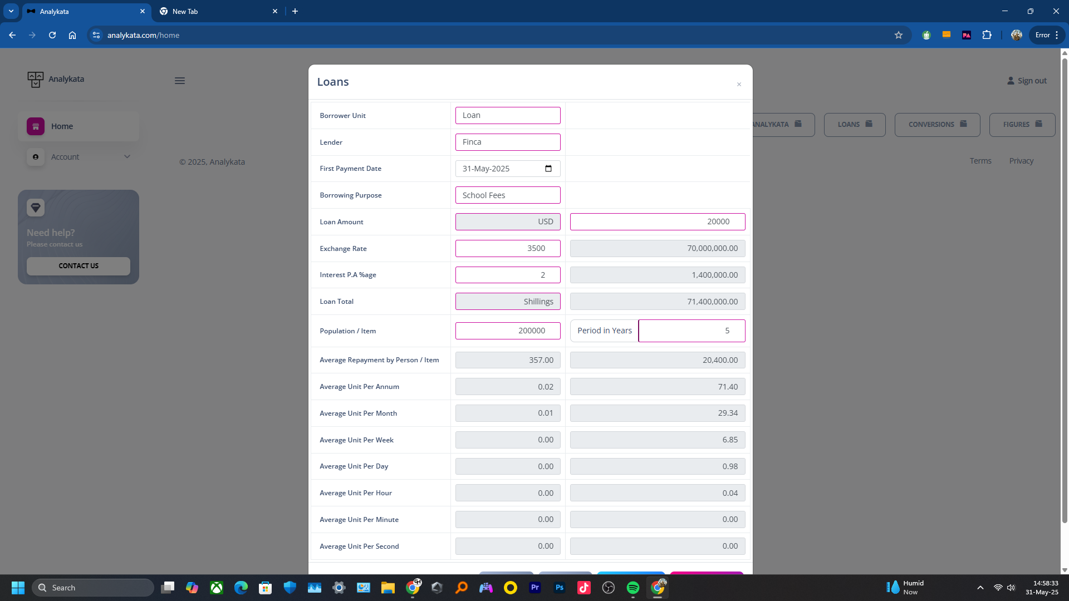Open the CONVERSIONS tab button
The height and width of the screenshot is (601, 1069).
(937, 125)
